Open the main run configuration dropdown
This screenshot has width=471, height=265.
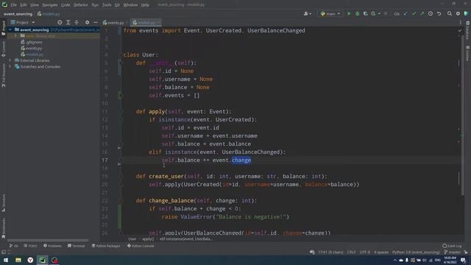330,14
